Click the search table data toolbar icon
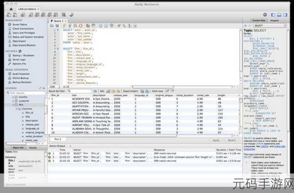Viewport: 294px width, 193px height. pyautogui.click(x=64, y=15)
